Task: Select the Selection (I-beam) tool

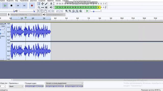Action: click(x=39, y=4)
